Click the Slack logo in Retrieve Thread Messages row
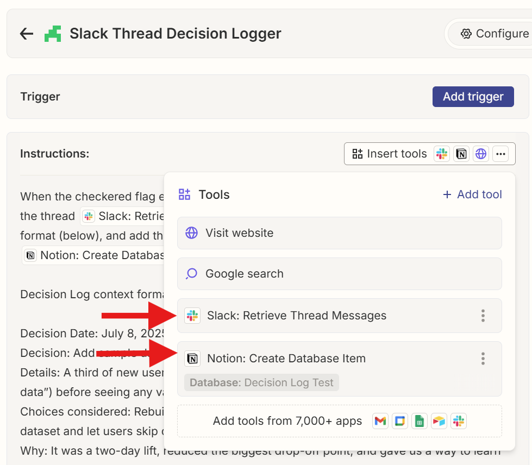The image size is (532, 465). 192,316
